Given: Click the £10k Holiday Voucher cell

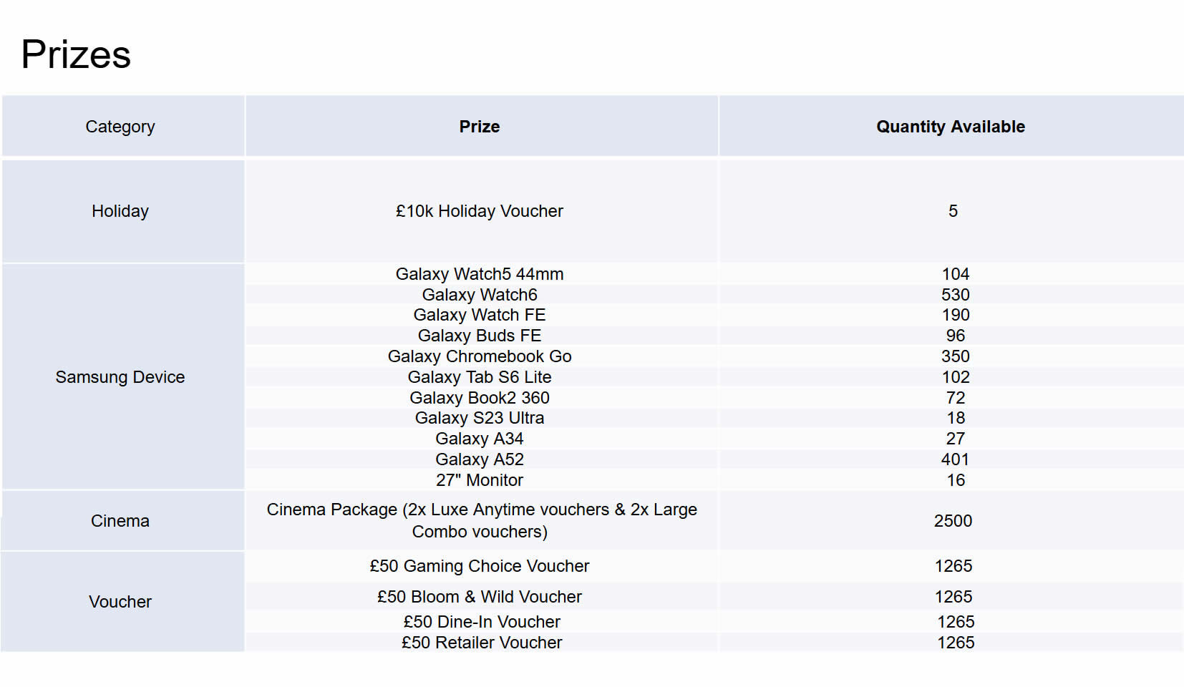Looking at the screenshot, I should coord(480,211).
